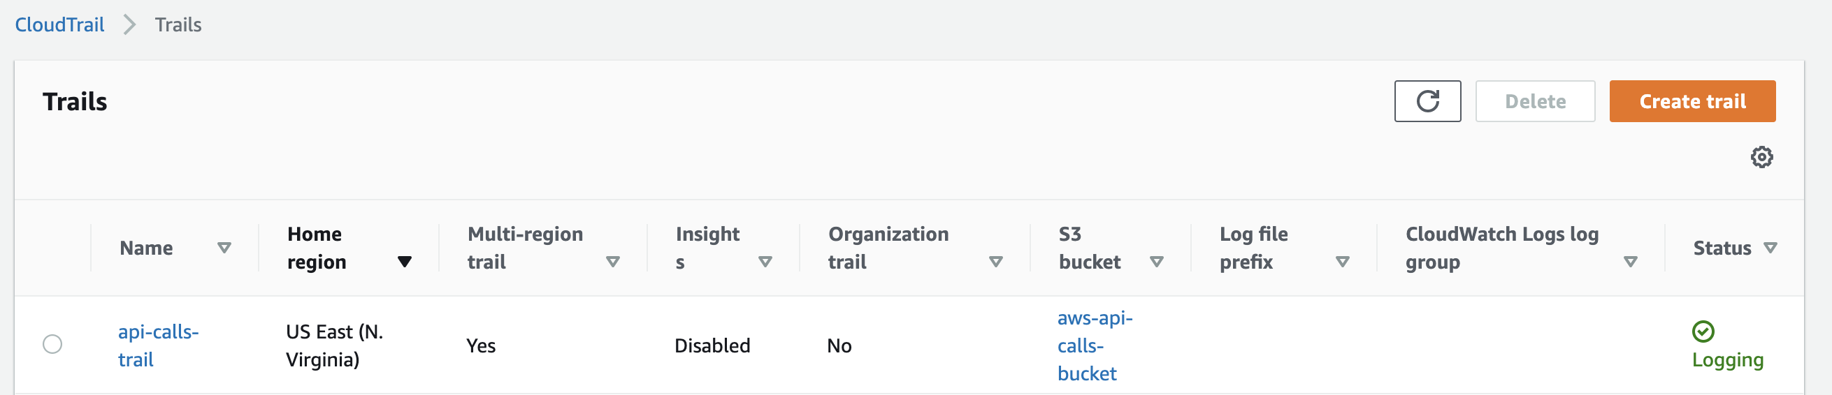This screenshot has width=1832, height=395.
Task: Select the api-calls-trail radio button
Action: click(x=52, y=345)
